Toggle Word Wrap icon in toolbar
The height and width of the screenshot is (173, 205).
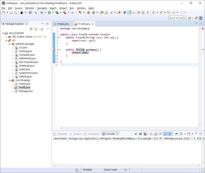[138, 12]
